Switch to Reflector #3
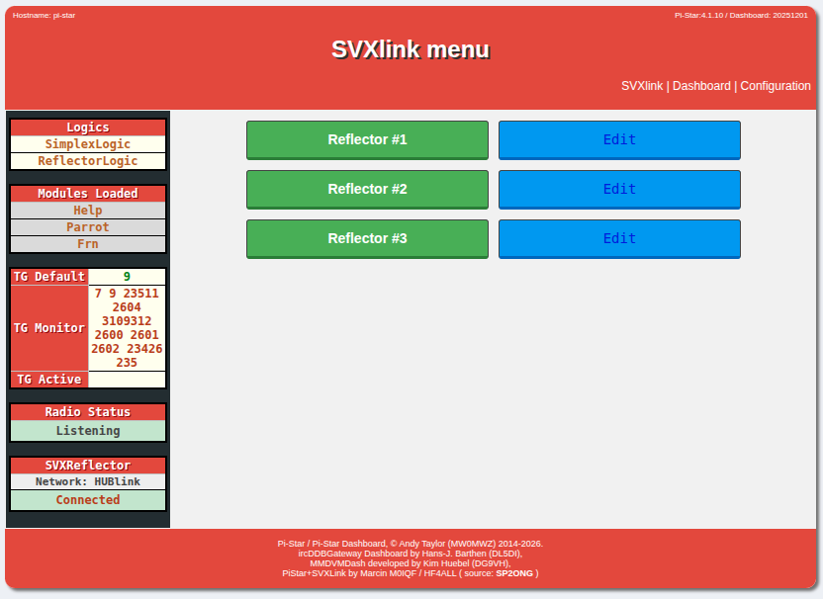Screen dimensions: 823x599 pos(367,239)
